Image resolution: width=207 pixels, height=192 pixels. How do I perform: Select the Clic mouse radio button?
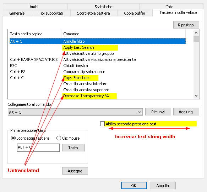point(59,138)
